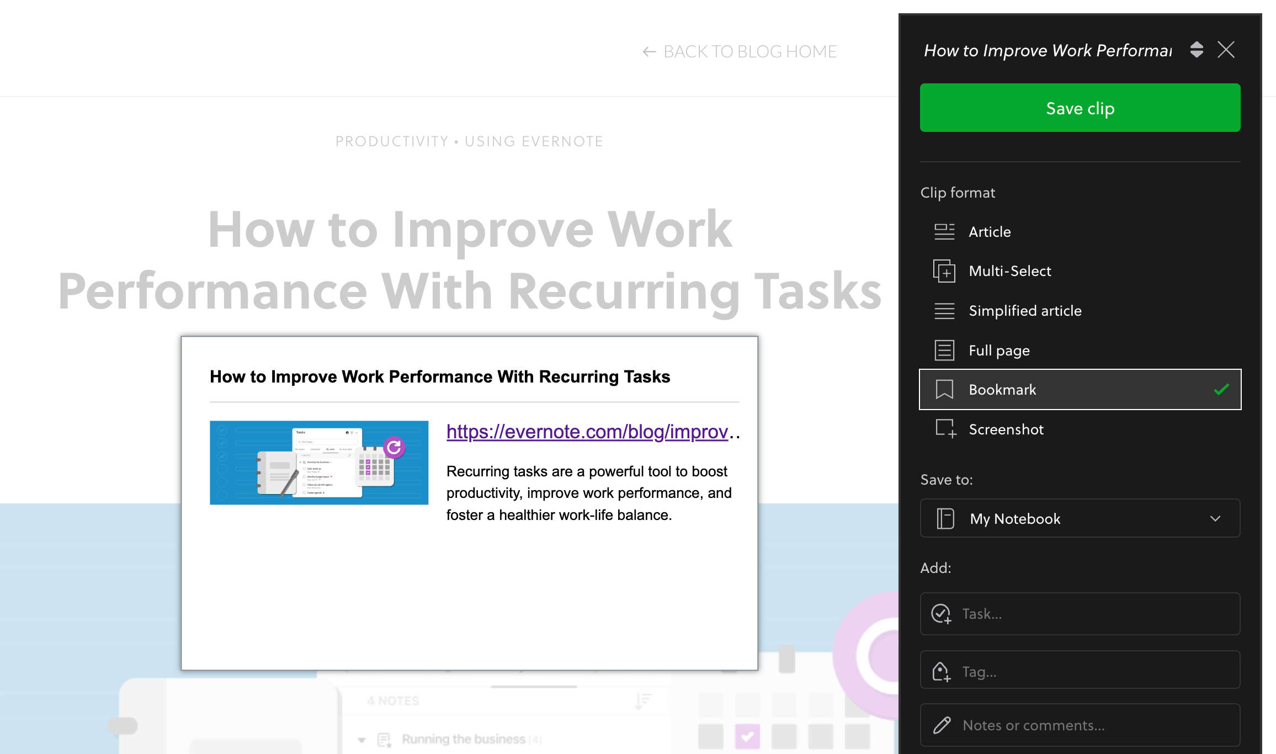Click the Full page format icon
The image size is (1276, 754).
pos(944,351)
